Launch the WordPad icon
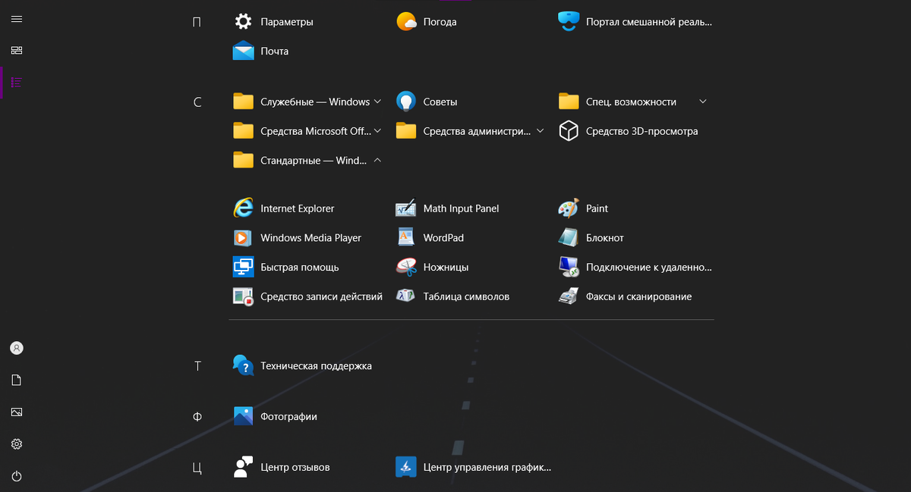Viewport: 911px width, 492px height. [x=406, y=237]
